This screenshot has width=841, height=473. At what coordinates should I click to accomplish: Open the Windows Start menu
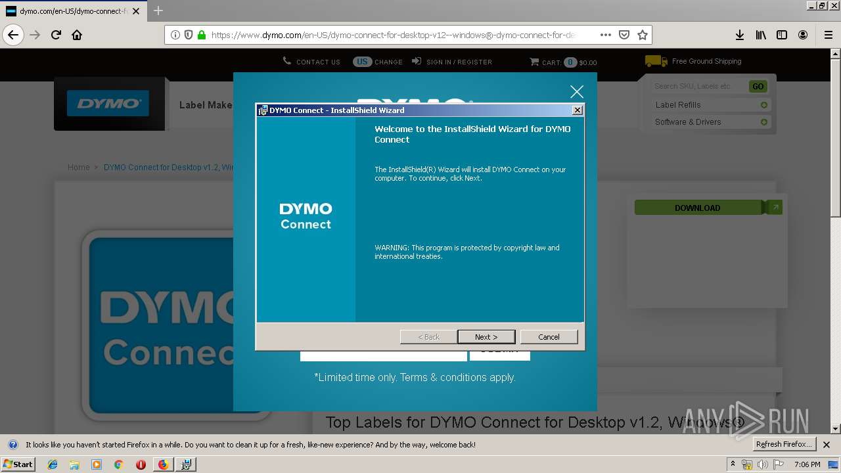[x=18, y=464]
